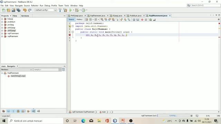Click the Find Selection magnifier icon in editor toolbar
This screenshot has height=124, width=221.
pyautogui.click(x=102, y=20)
